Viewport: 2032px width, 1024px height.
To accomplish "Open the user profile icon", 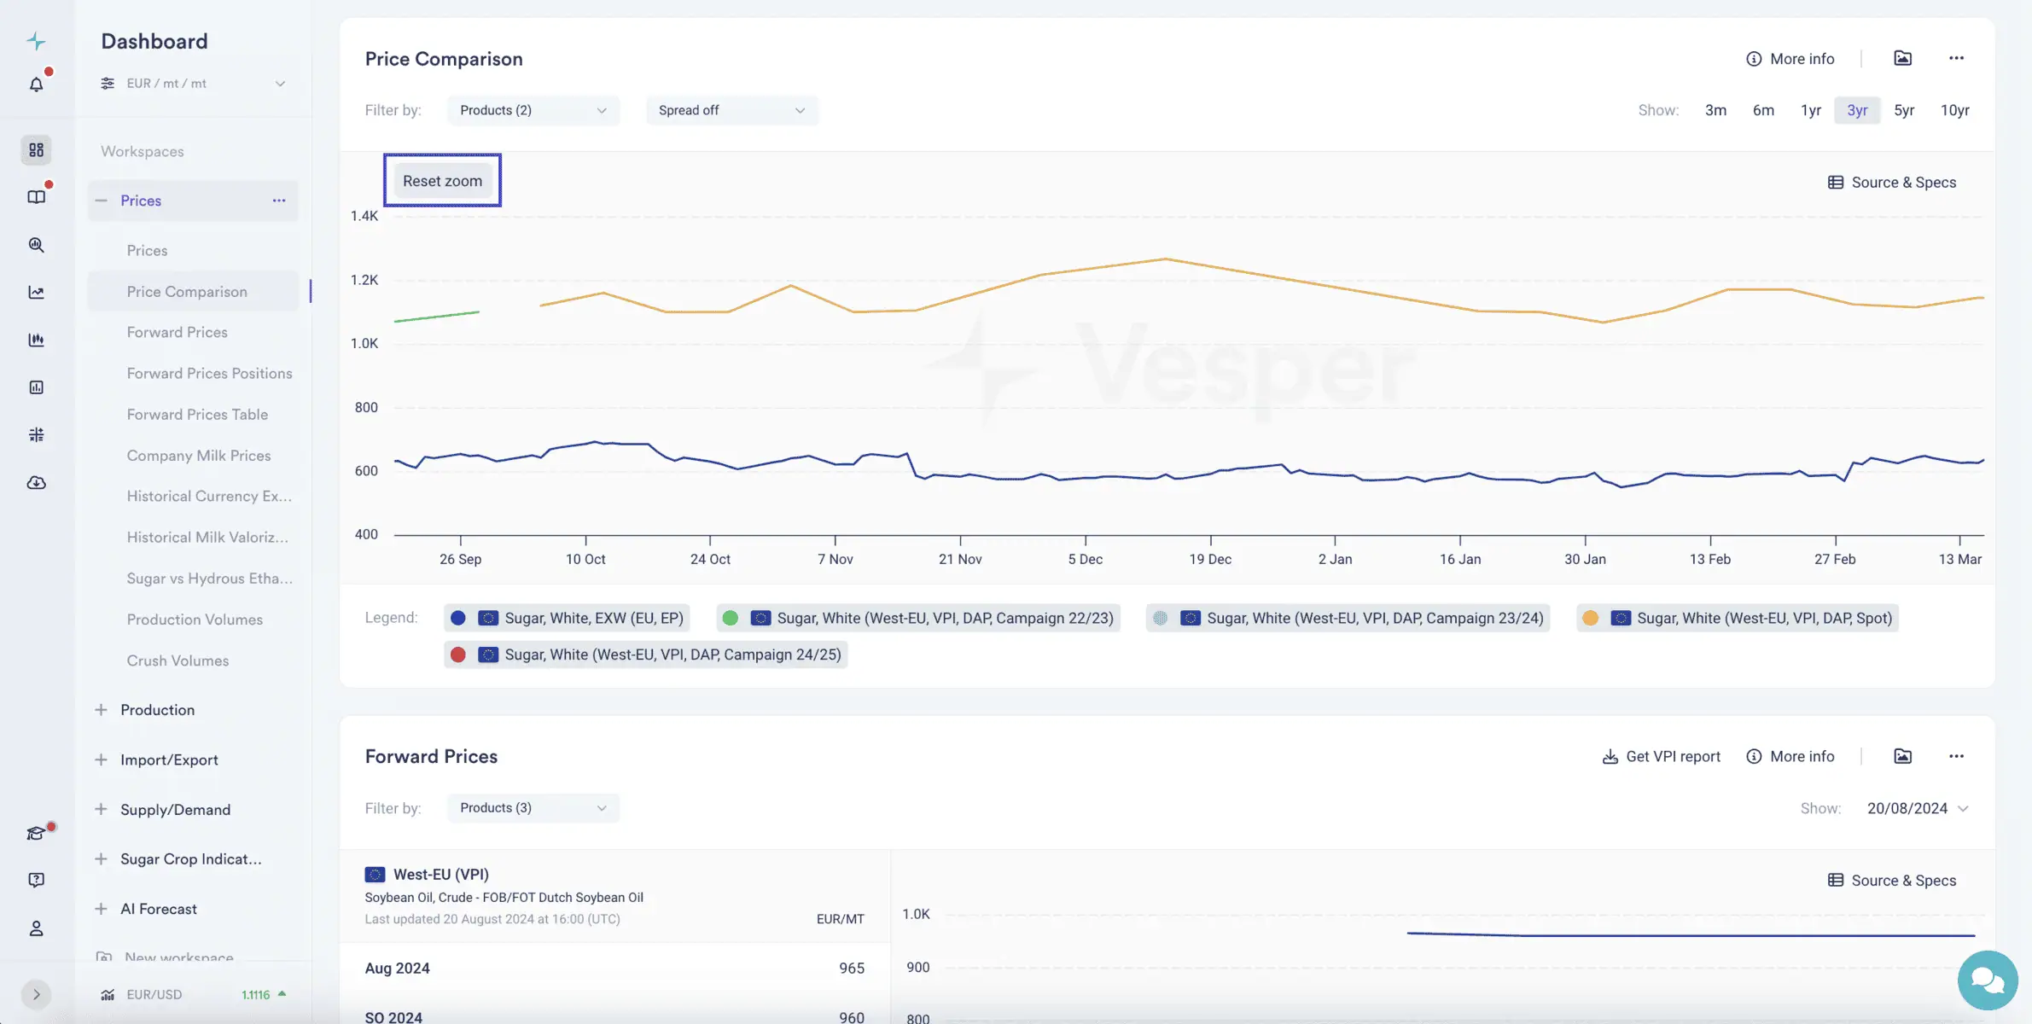I will (36, 928).
